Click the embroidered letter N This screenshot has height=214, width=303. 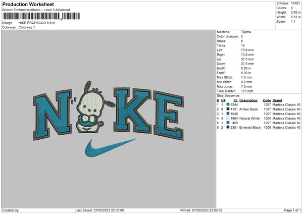tap(53, 115)
